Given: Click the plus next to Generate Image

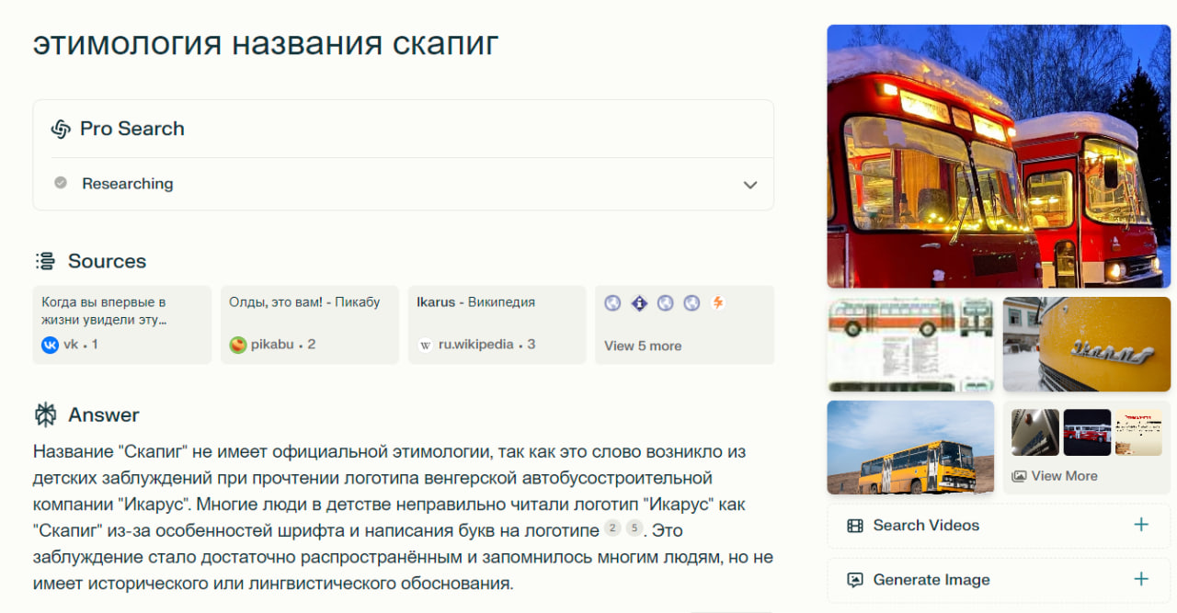Looking at the screenshot, I should (1141, 579).
